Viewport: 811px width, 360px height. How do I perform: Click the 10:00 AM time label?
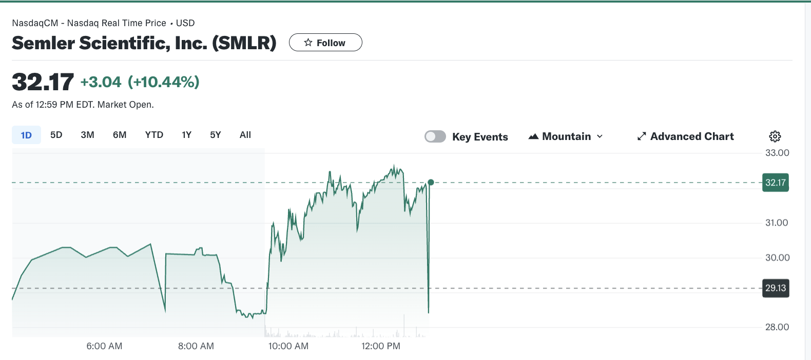(288, 346)
